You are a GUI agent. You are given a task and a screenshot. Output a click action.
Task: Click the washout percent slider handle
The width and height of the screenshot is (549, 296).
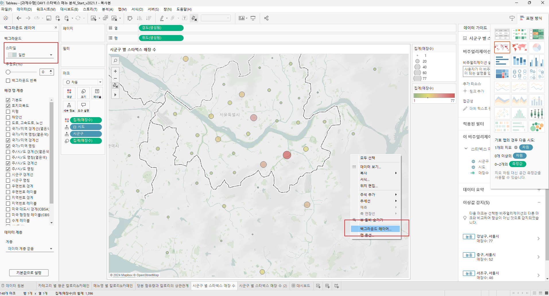pyautogui.click(x=8, y=72)
